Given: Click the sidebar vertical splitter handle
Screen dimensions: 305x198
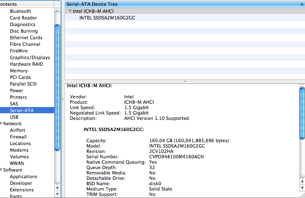Looking at the screenshot, I should click(62, 99).
